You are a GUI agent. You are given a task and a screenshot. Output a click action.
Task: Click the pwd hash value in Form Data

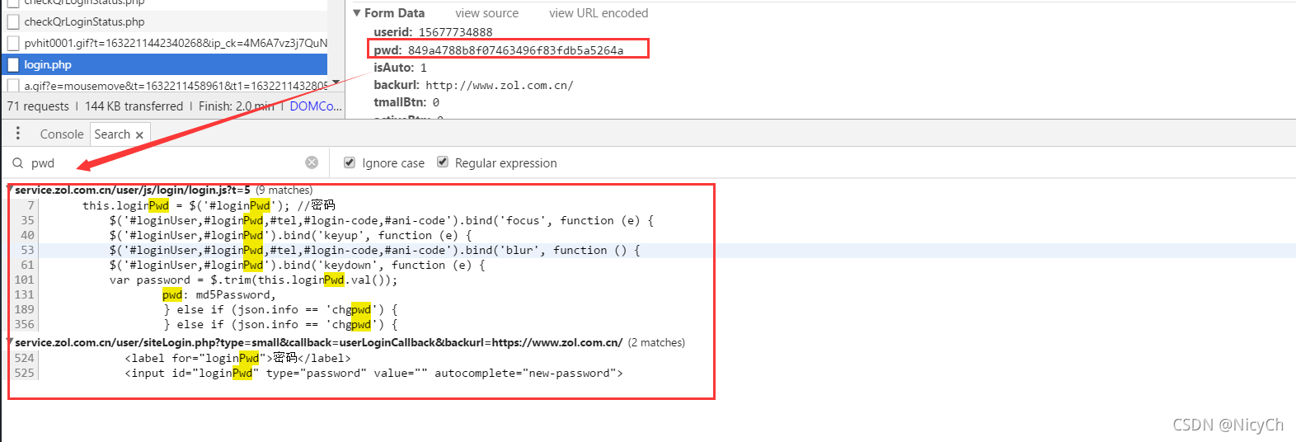pos(515,50)
